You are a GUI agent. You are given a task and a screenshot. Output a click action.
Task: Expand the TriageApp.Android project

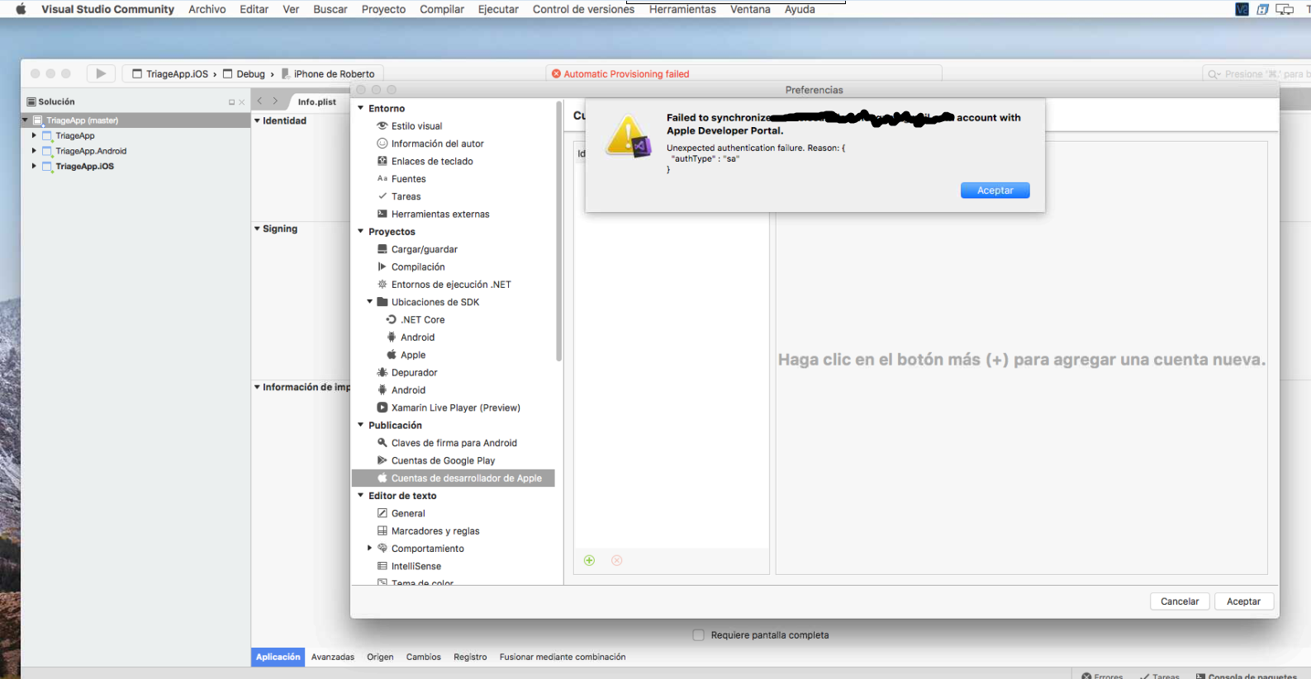tap(34, 151)
